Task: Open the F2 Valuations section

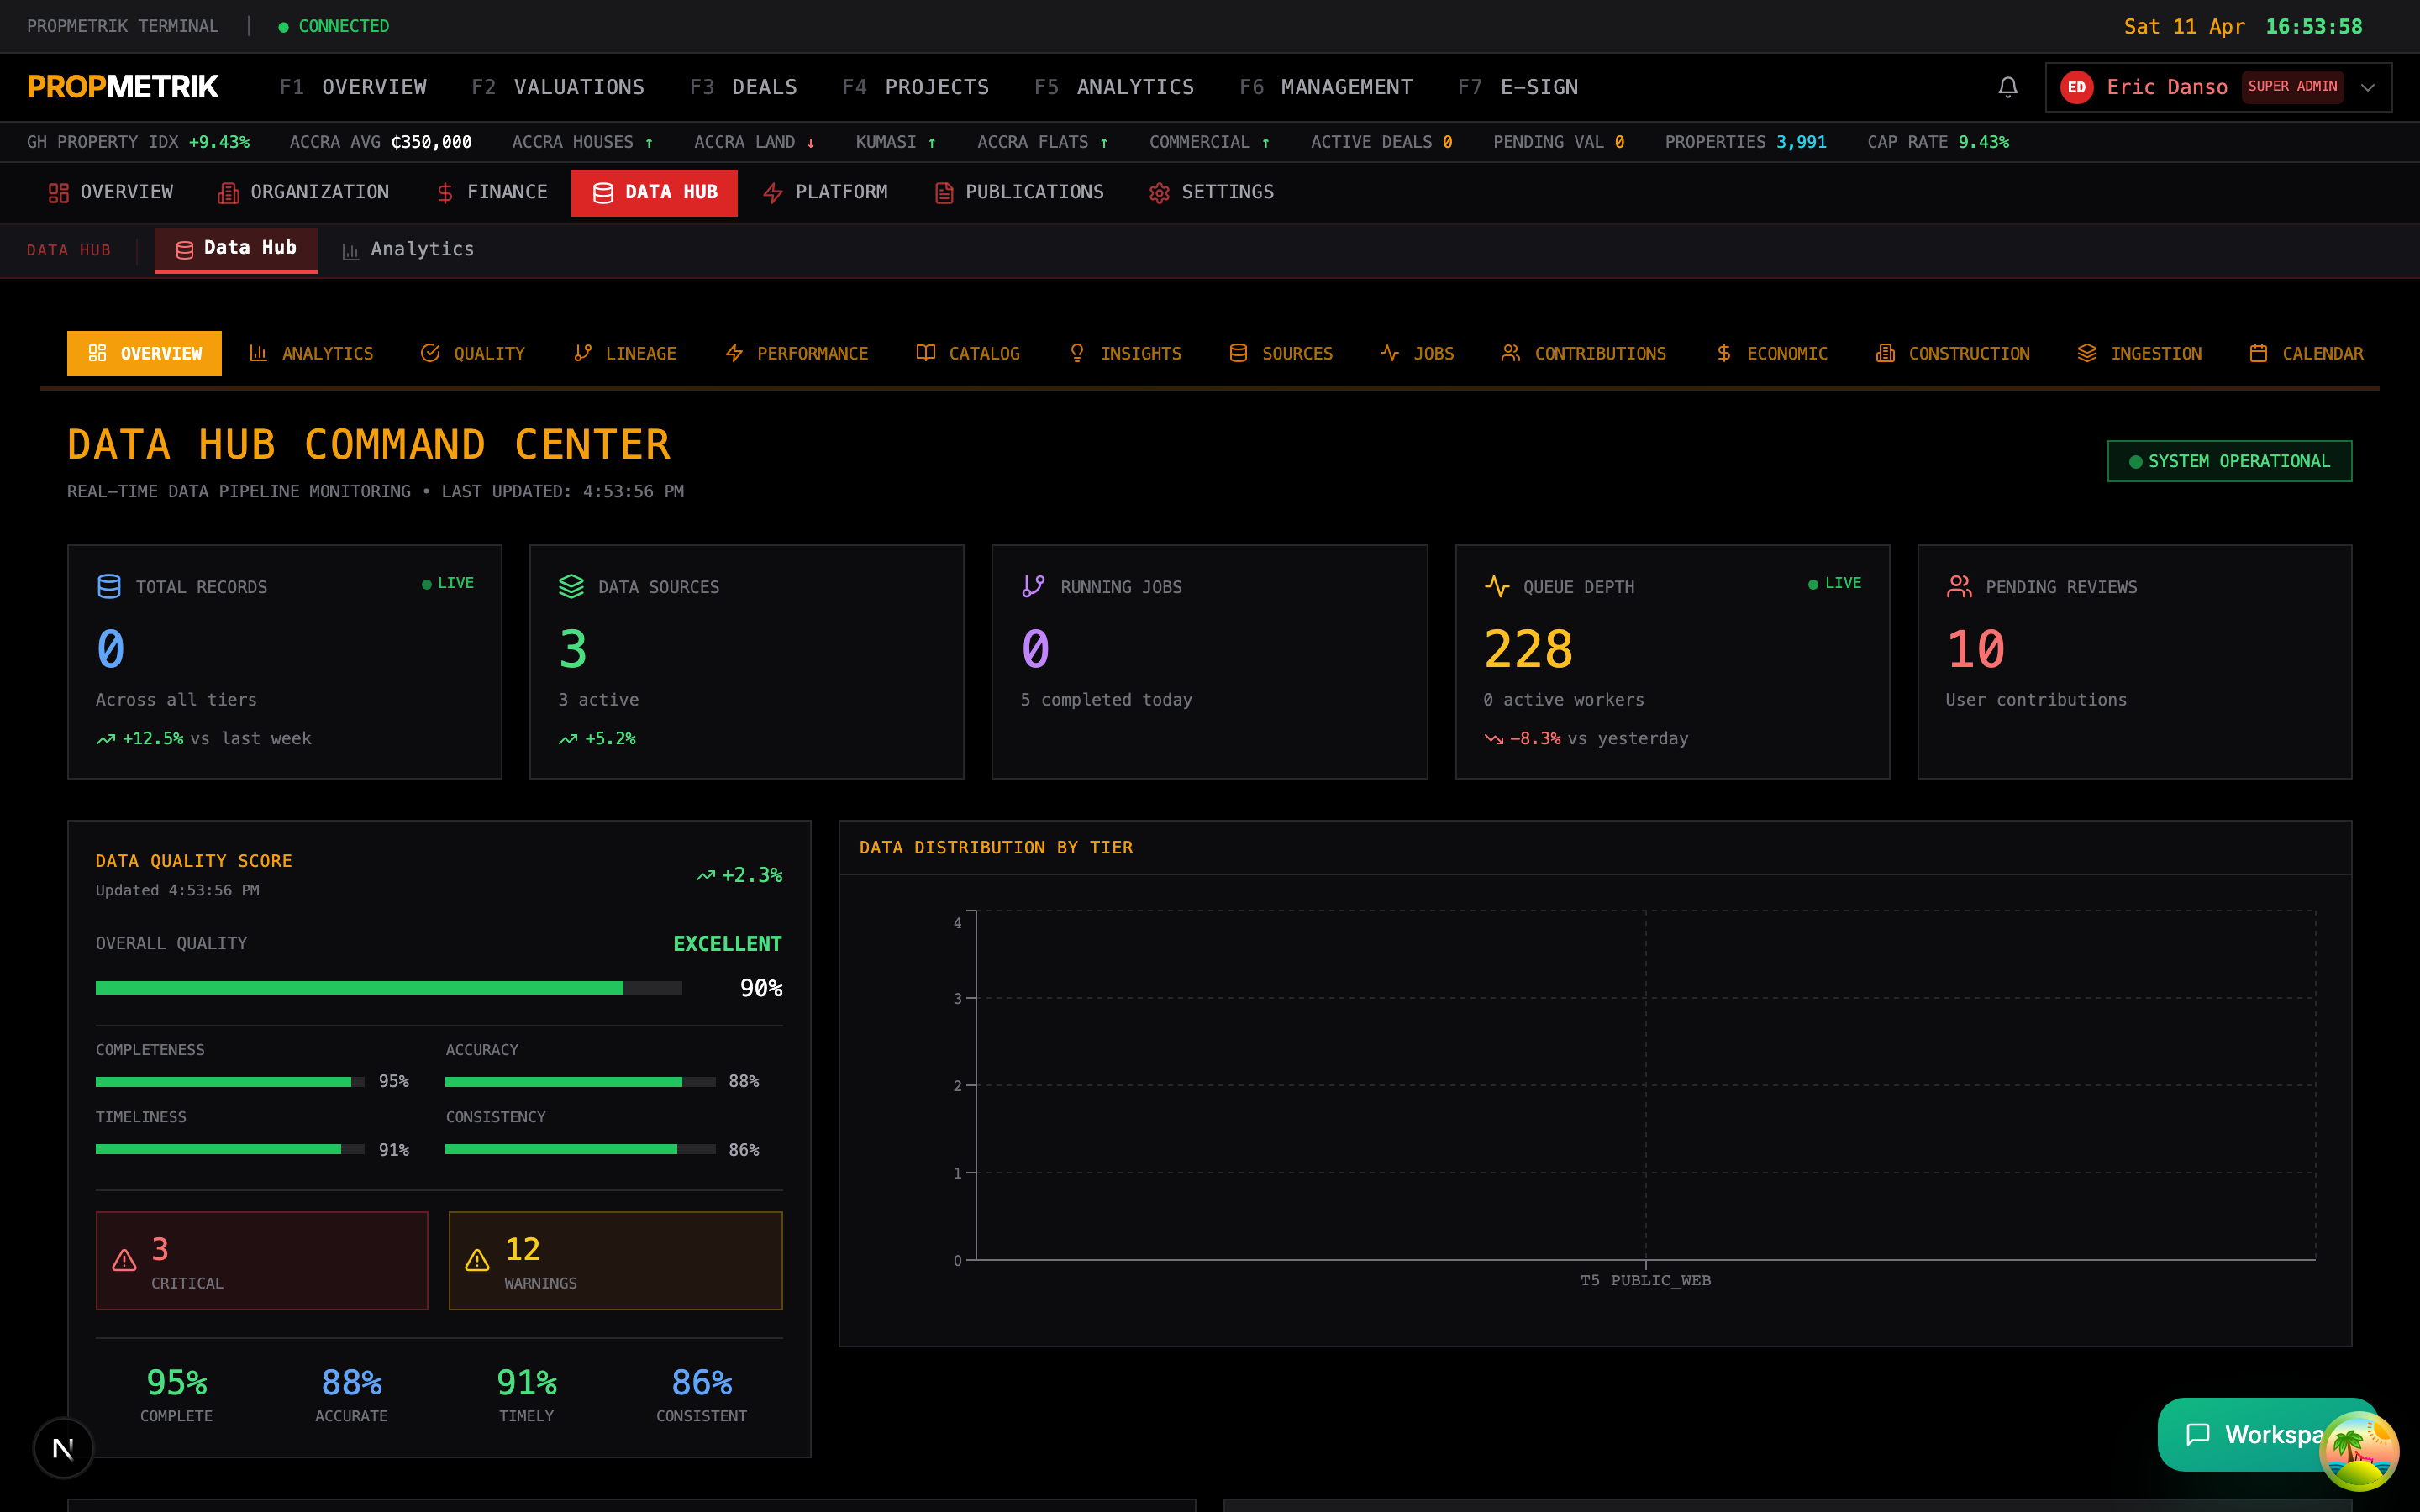Action: click(558, 87)
